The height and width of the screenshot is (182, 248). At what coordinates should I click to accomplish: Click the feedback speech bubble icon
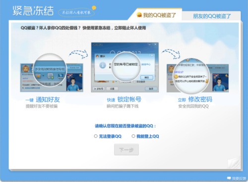tap(229, 178)
